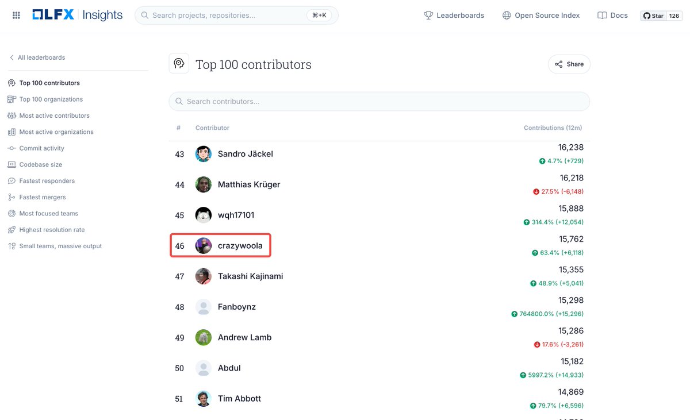Click the Fastest responders chat icon
This screenshot has height=420, width=690.
tap(11, 180)
